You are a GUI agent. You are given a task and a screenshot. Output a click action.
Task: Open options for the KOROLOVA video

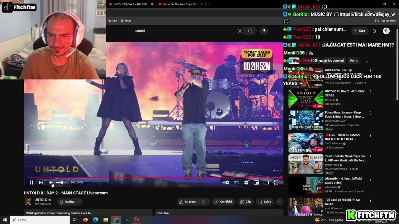(370, 71)
